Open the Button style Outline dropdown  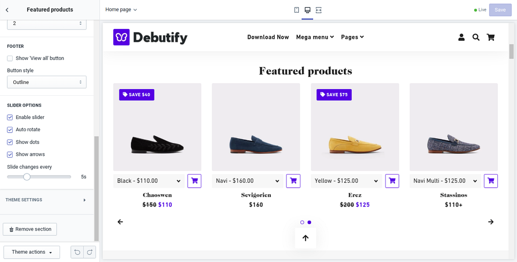click(47, 82)
